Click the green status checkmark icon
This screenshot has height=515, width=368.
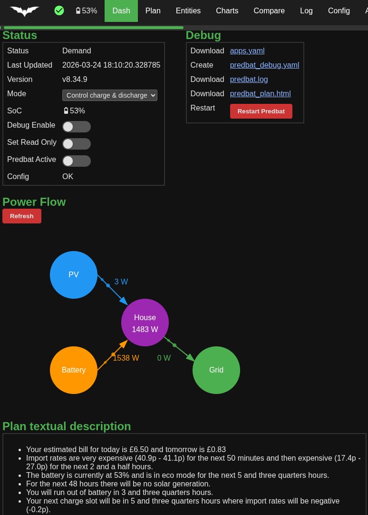tap(59, 10)
